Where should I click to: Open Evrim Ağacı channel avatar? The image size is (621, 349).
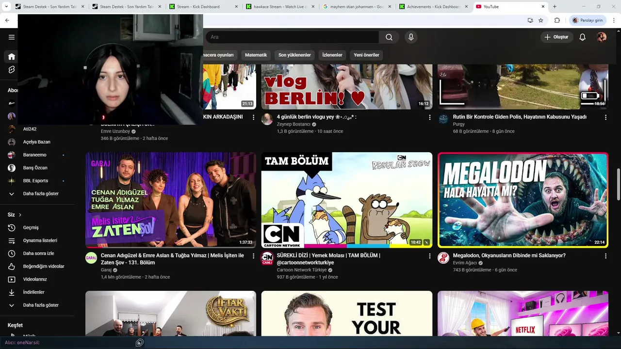[x=443, y=258]
